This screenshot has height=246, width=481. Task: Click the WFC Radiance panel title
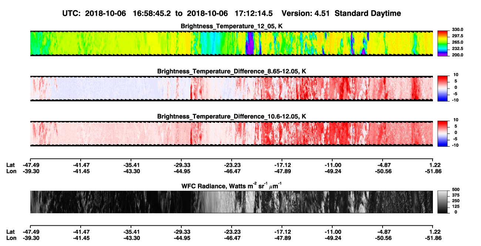pos(232,186)
